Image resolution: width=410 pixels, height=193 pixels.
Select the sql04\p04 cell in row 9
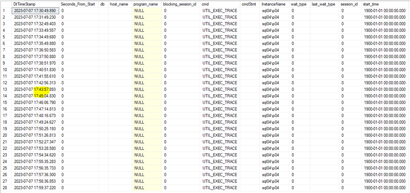[270, 63]
